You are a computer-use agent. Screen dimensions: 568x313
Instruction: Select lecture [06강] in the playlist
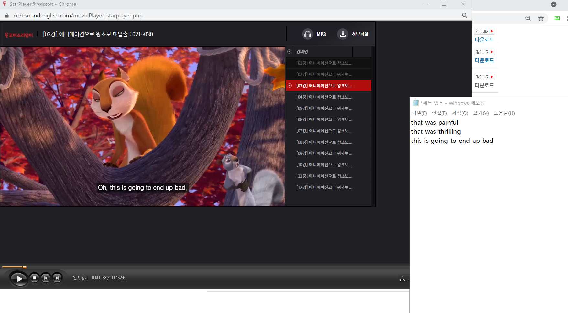329,120
